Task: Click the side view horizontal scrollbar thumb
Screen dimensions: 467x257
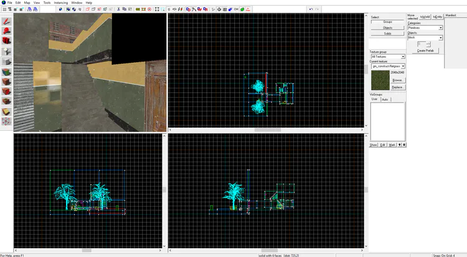Action: (270, 250)
